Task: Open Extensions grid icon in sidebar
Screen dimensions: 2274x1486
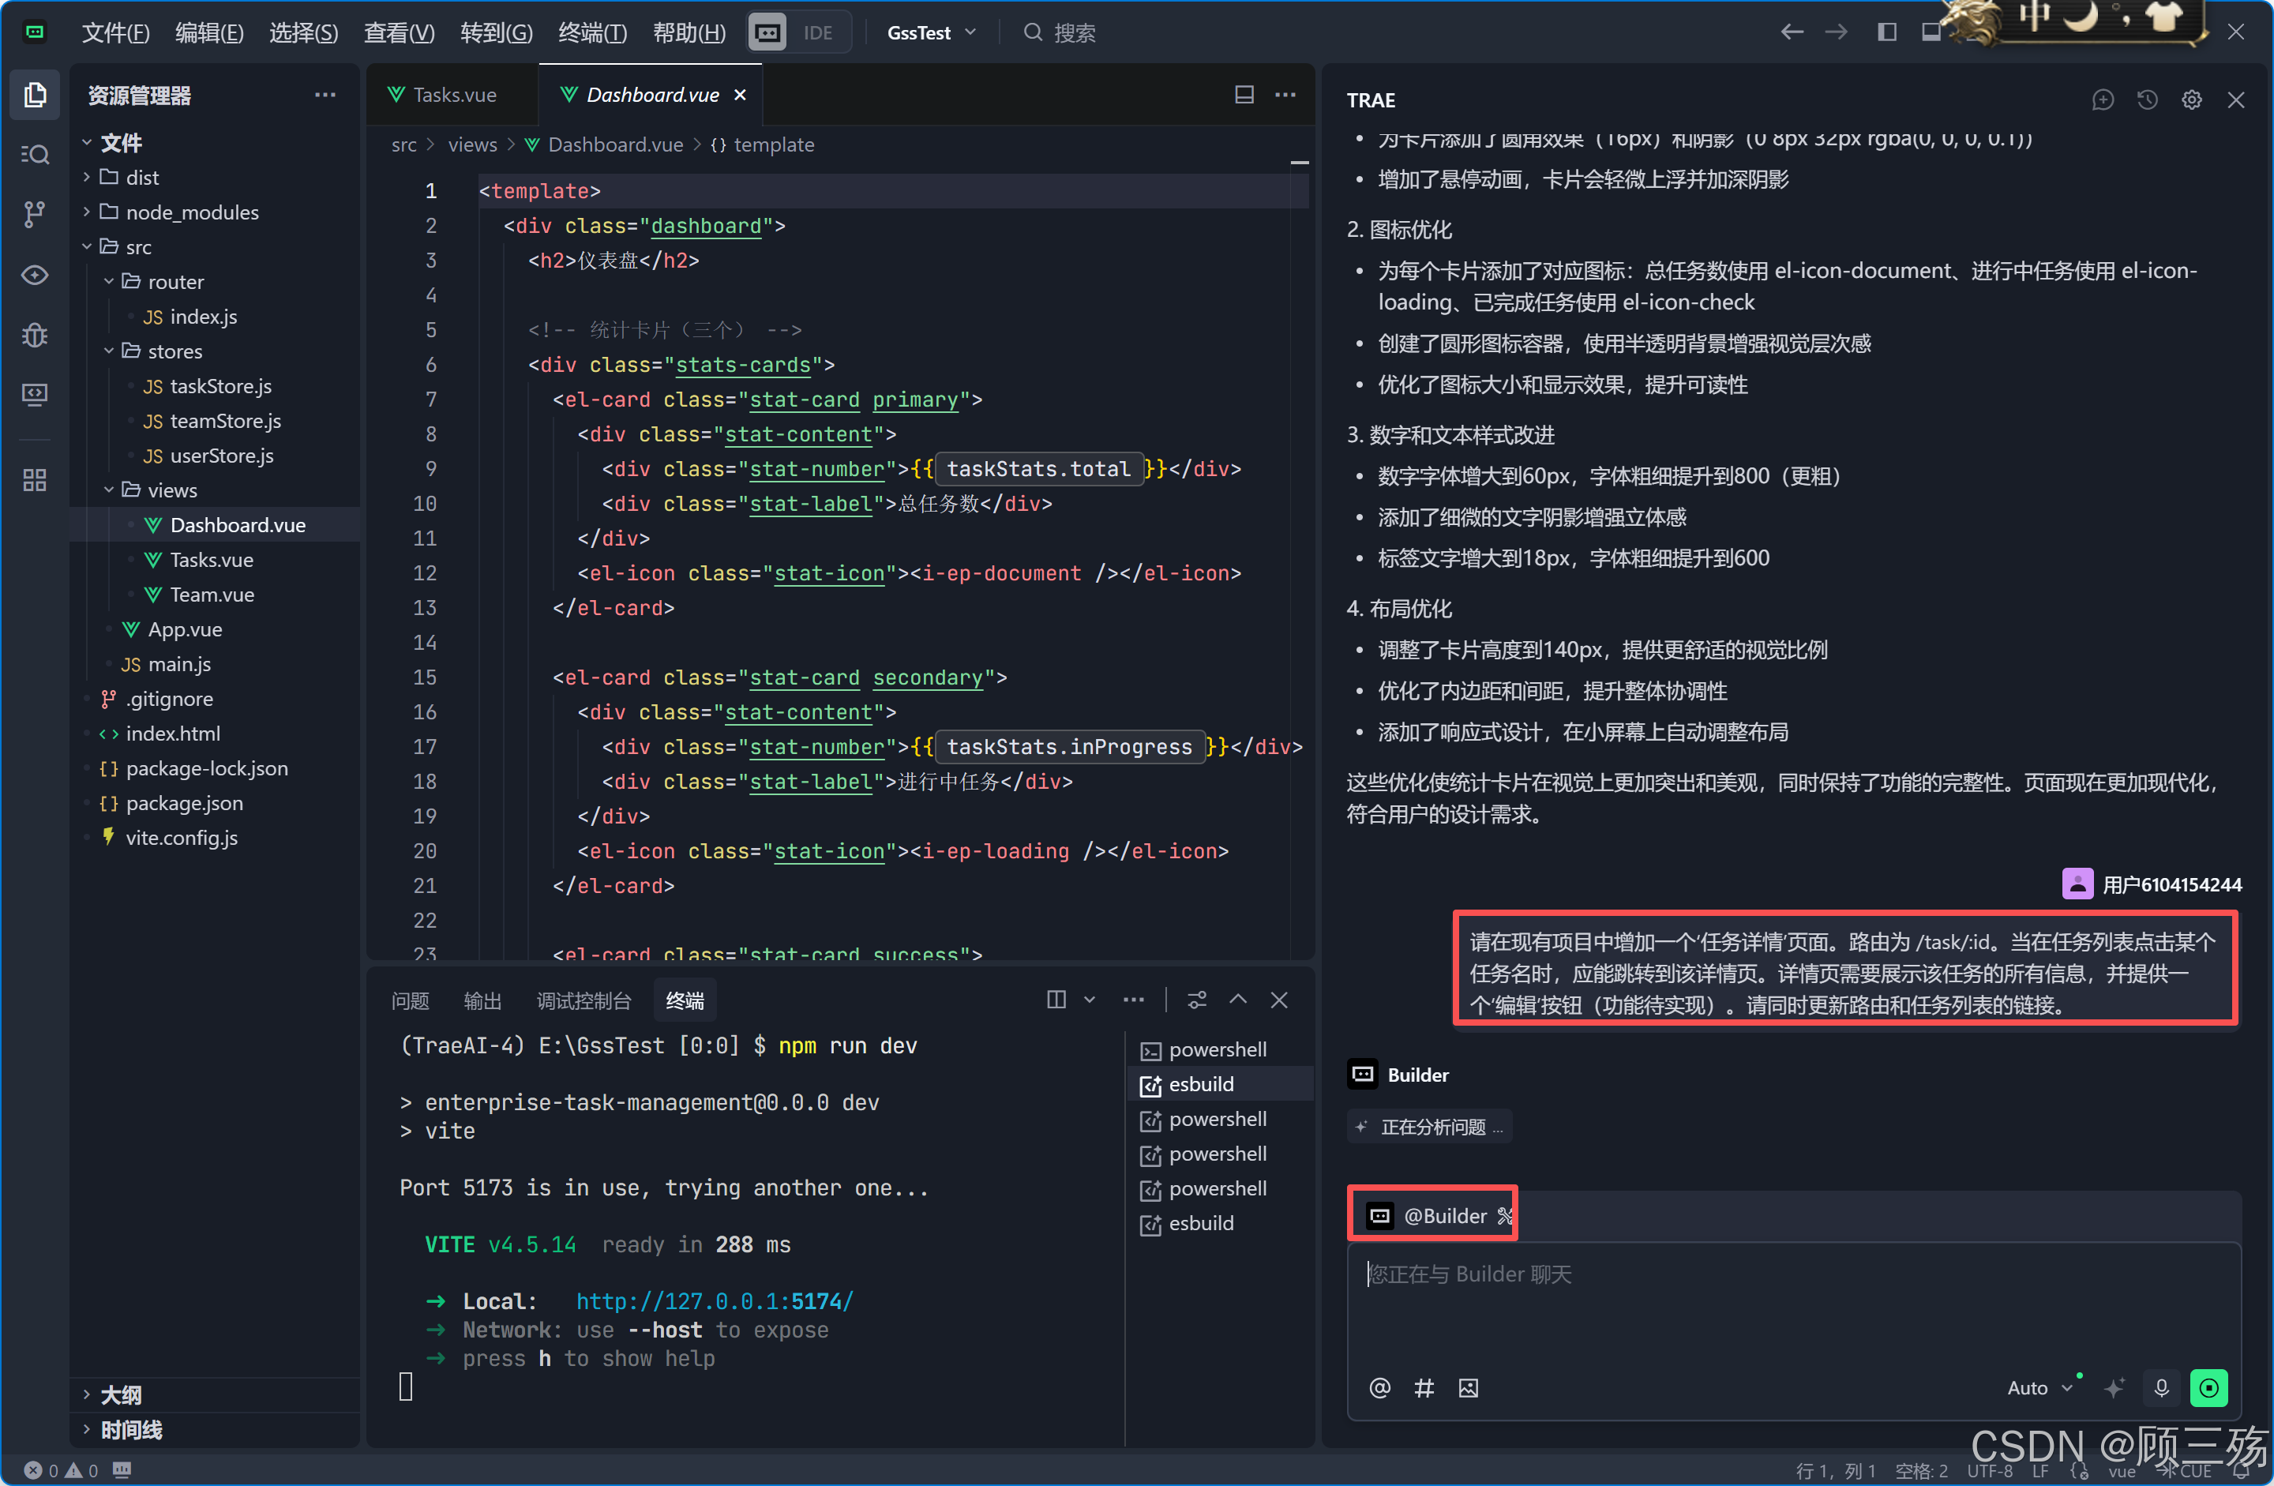Action: point(36,480)
